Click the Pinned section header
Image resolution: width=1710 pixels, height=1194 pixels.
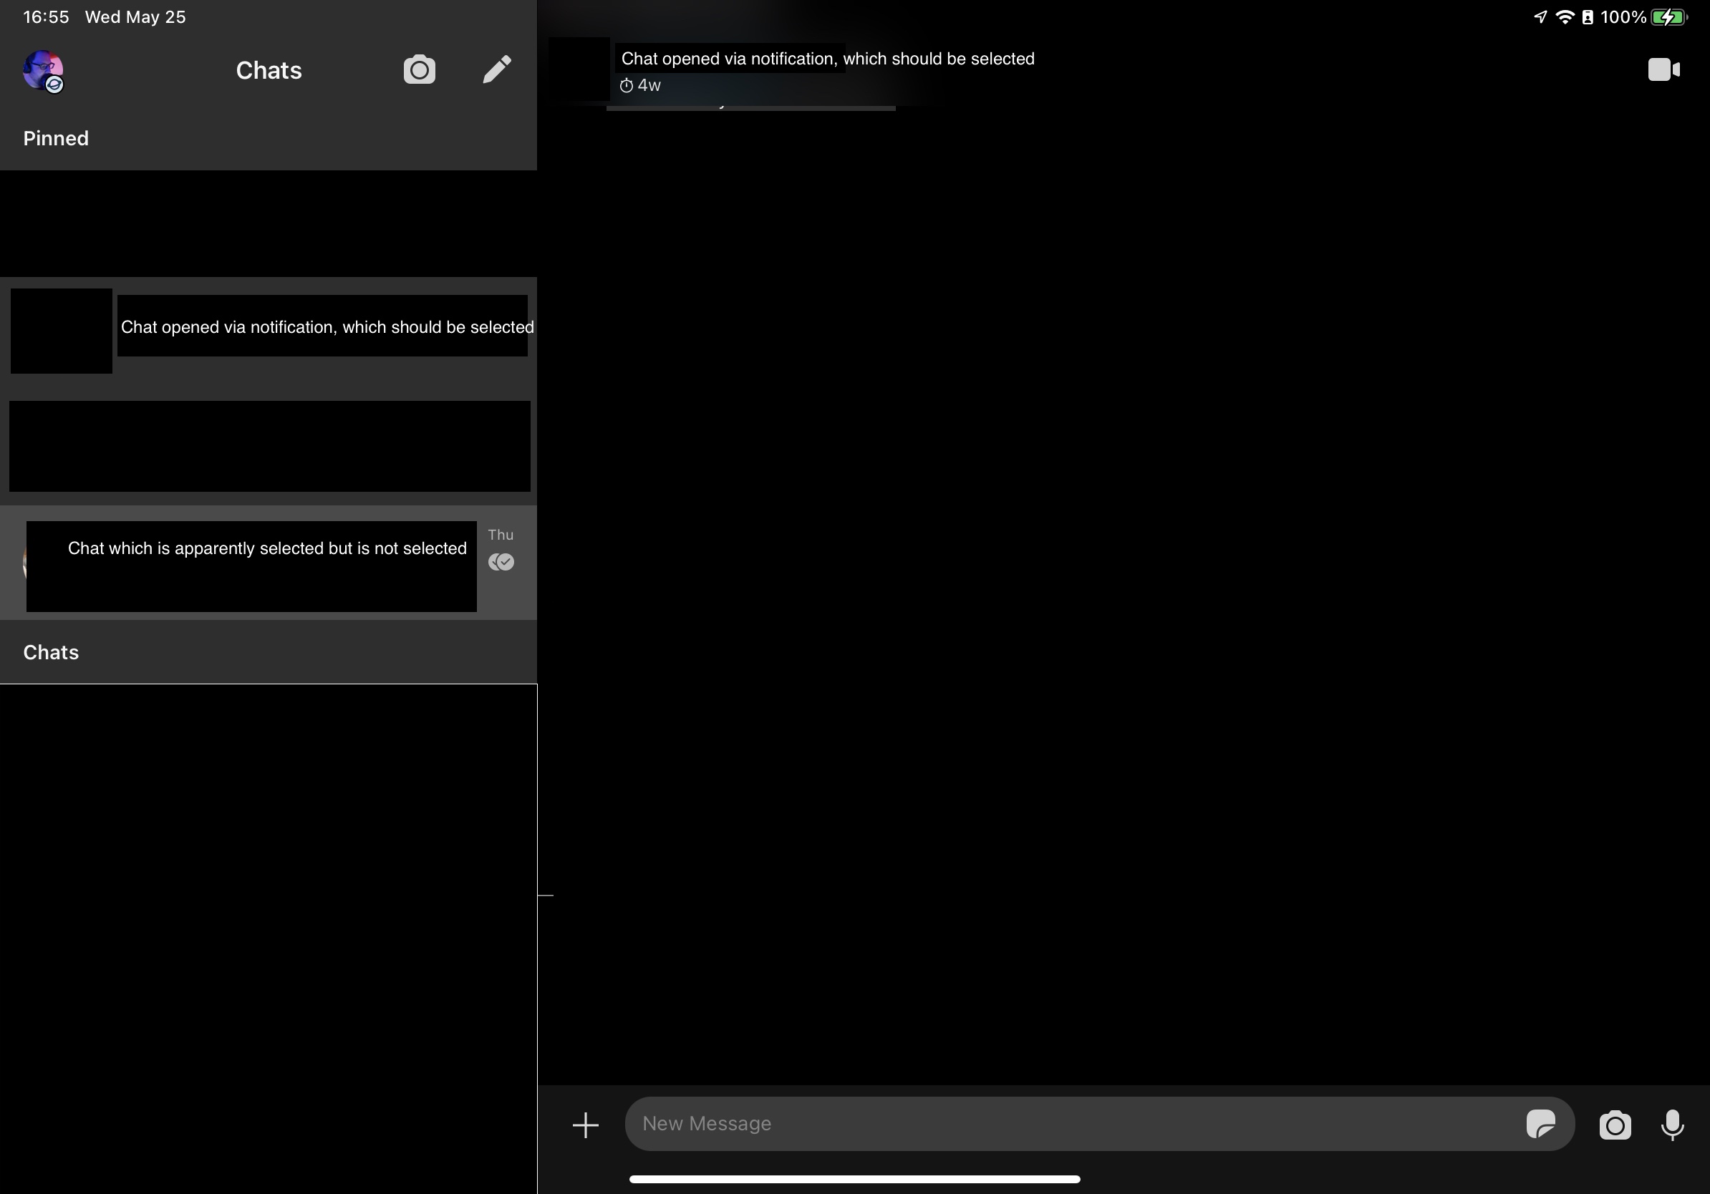56,138
